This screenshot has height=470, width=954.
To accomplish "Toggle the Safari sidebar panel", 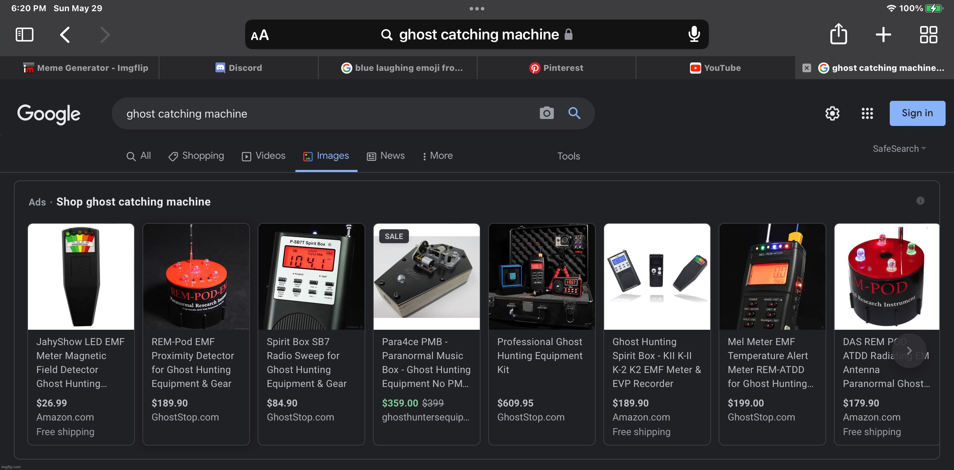I will coord(24,35).
